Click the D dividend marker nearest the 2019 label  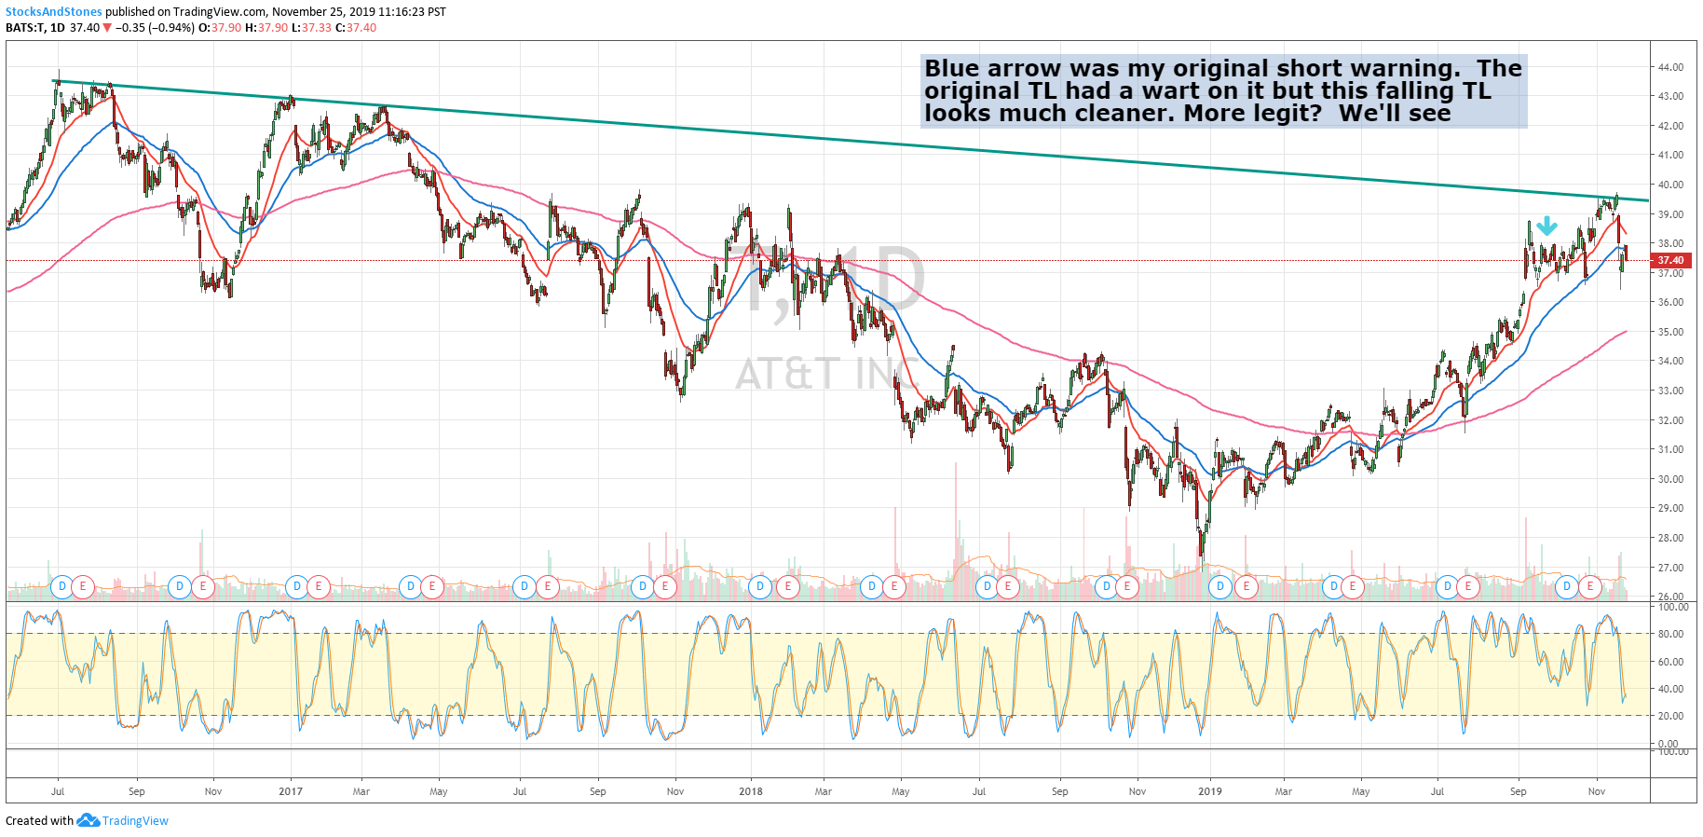pyautogui.click(x=1220, y=586)
